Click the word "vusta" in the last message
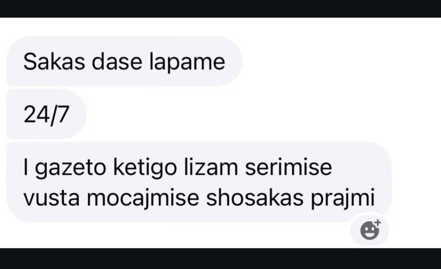Screen dimensions: 441x269 (x=52, y=198)
